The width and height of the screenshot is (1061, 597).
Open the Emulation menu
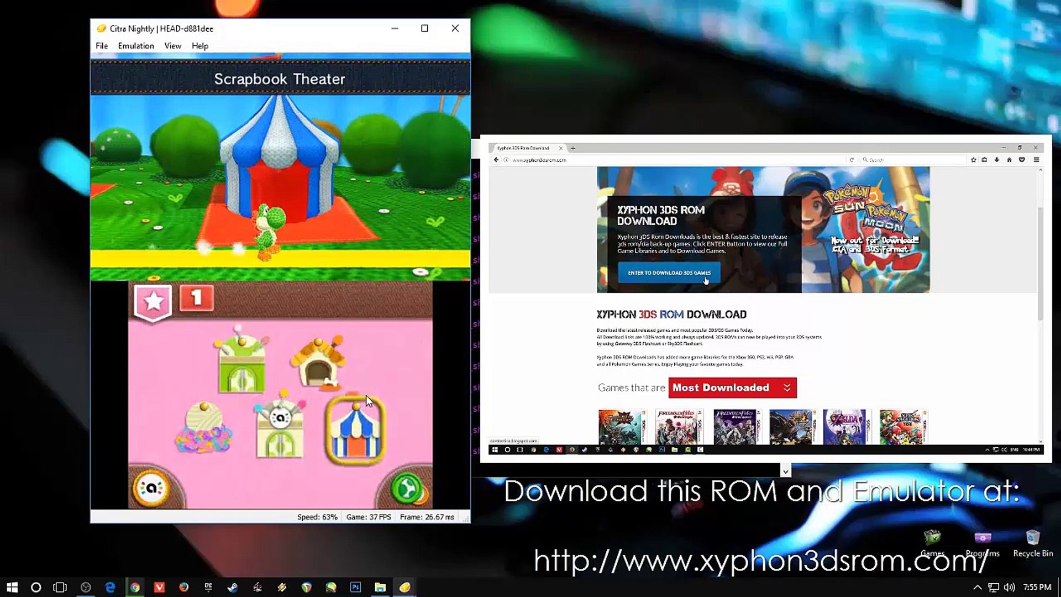click(136, 46)
